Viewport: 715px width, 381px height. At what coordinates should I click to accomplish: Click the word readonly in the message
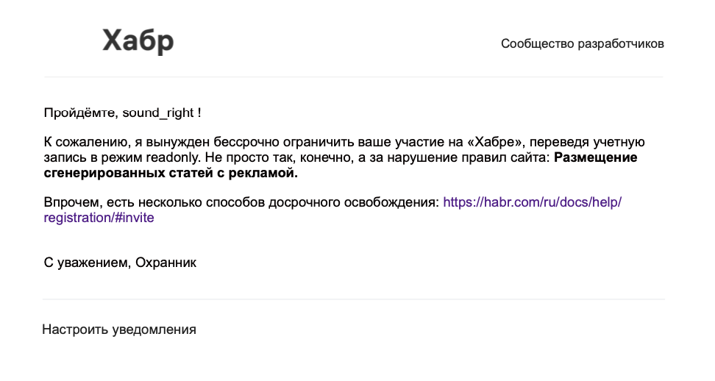(174, 157)
